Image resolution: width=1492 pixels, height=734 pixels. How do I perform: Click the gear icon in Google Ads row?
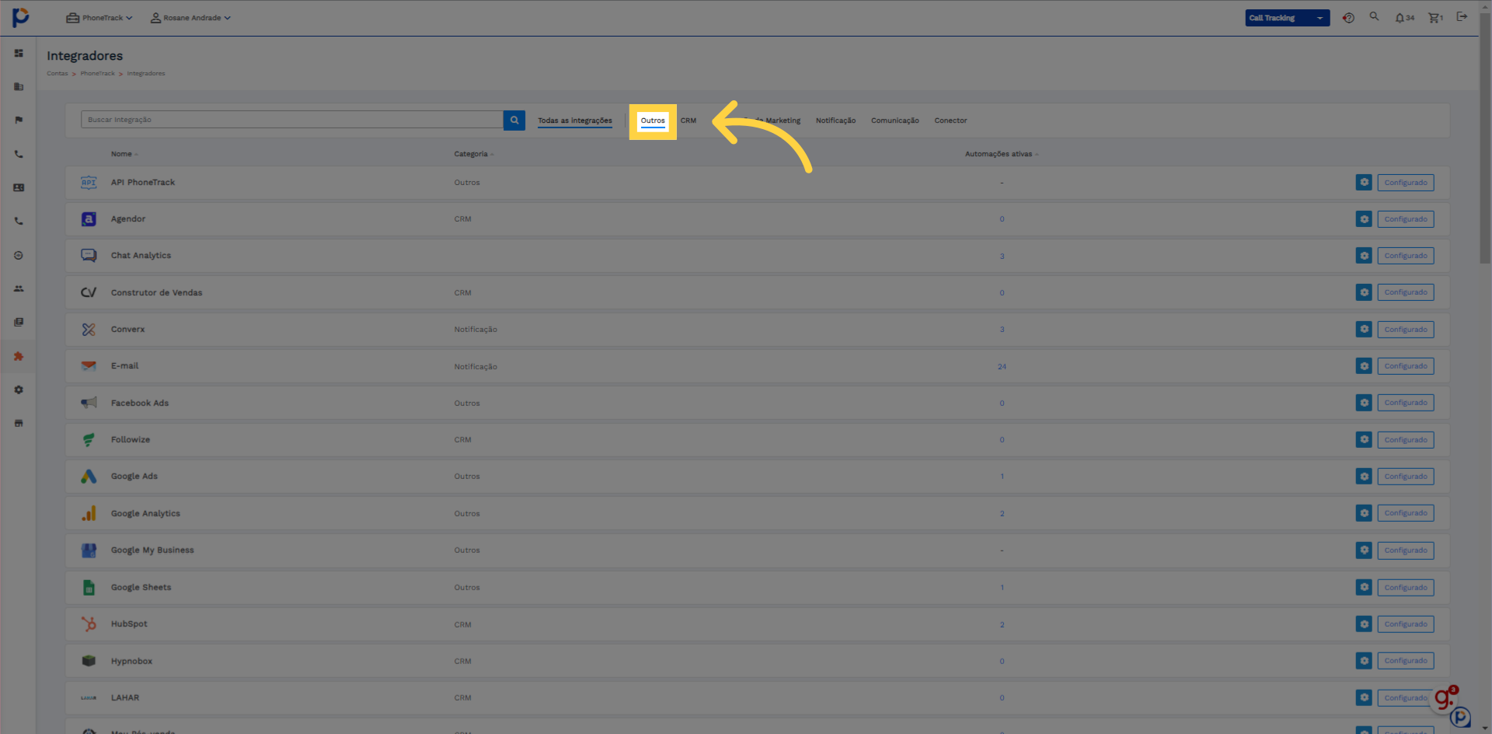1364,477
